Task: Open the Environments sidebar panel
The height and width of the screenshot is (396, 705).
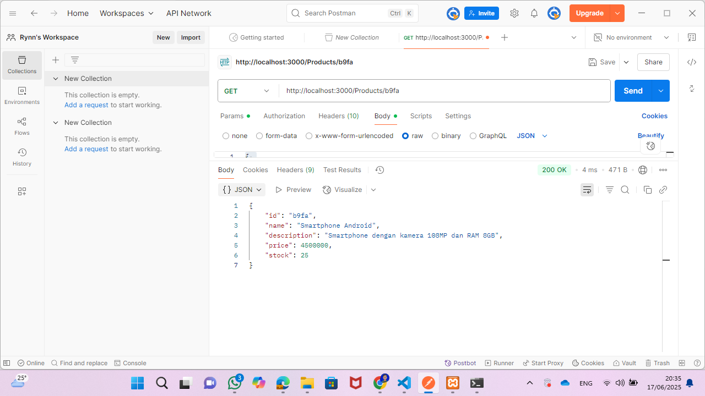Action: click(x=22, y=95)
